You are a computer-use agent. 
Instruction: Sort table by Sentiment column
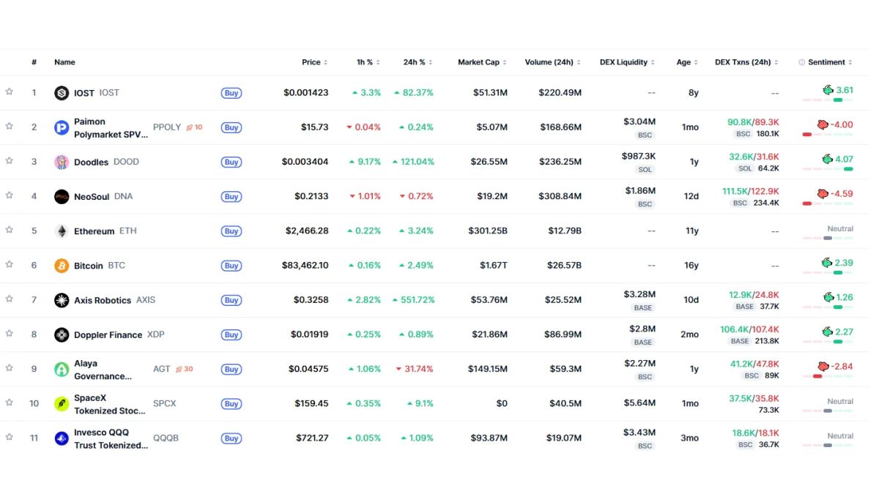[x=831, y=62]
